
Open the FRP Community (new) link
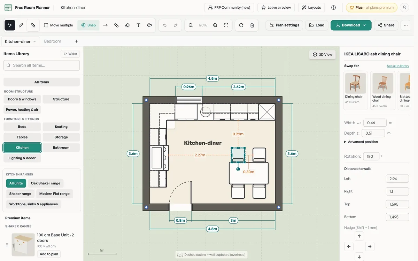click(229, 7)
